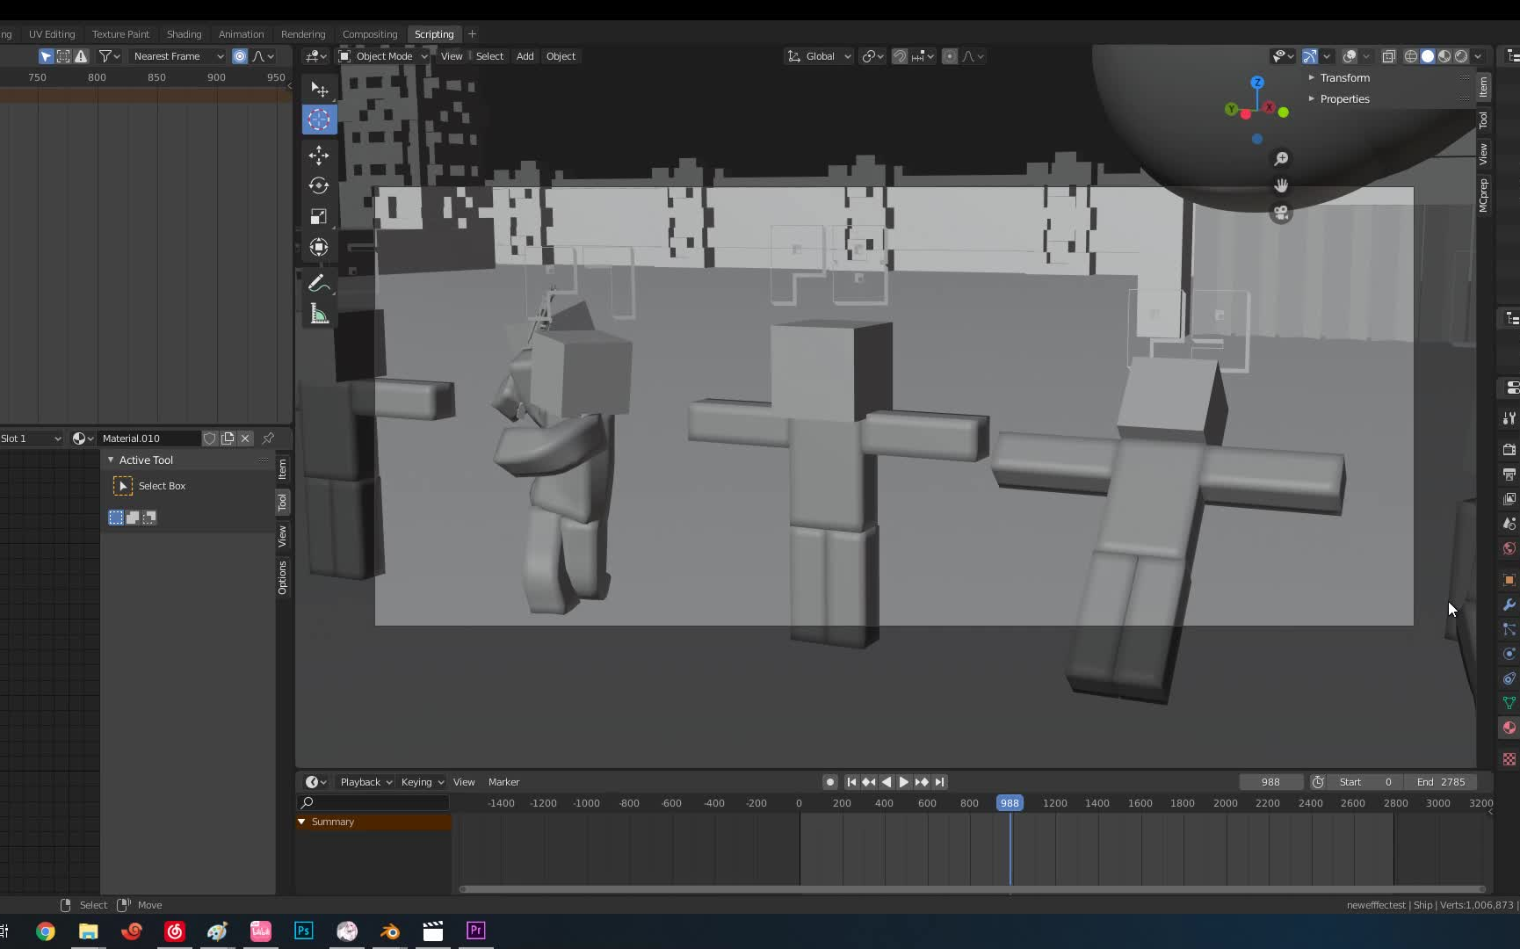Open the Render properties tab

(1509, 449)
